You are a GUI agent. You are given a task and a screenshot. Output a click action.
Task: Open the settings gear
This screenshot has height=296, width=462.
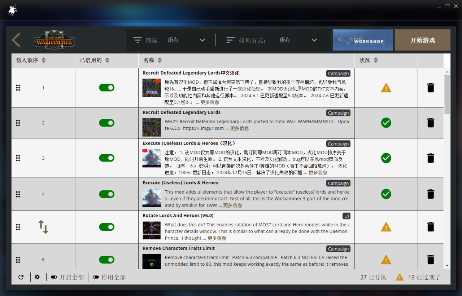[x=37, y=277]
